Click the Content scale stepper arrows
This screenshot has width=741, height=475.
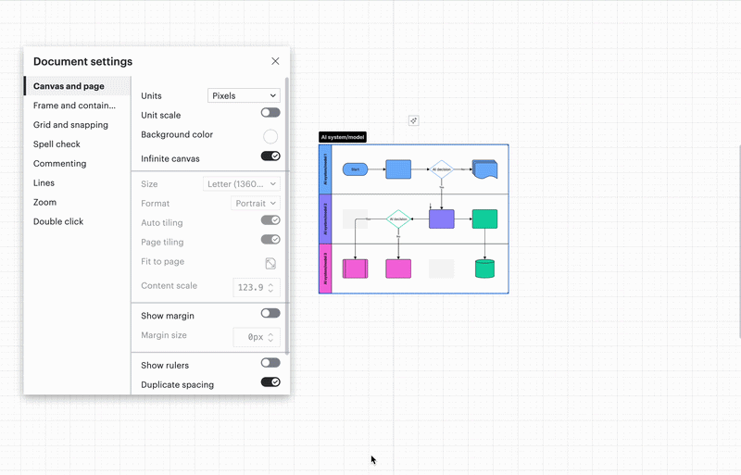click(x=270, y=287)
